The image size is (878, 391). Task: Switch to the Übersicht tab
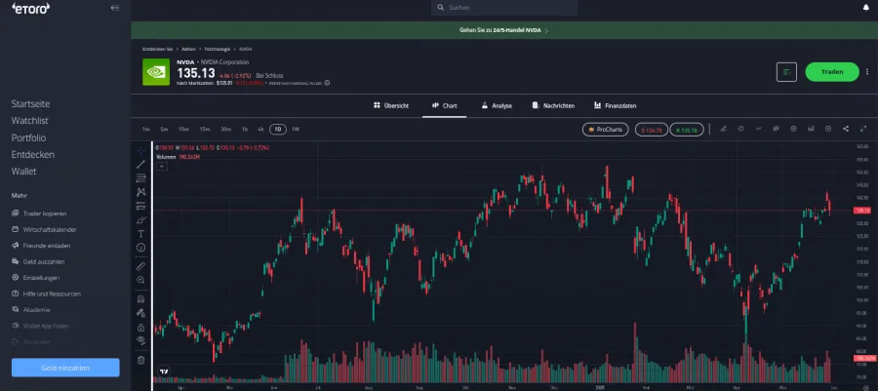click(x=391, y=105)
